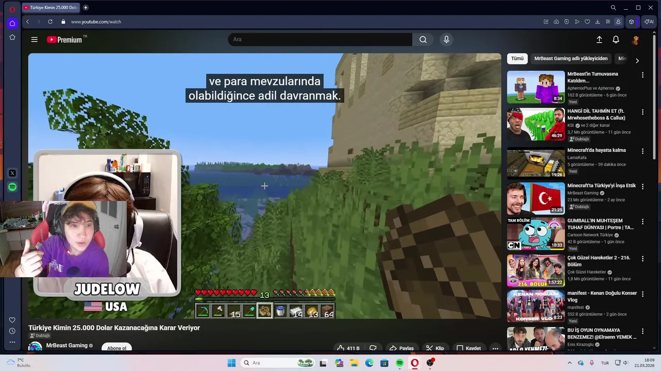
Task: Click the YouTube search magnifier button
Action: [423, 40]
